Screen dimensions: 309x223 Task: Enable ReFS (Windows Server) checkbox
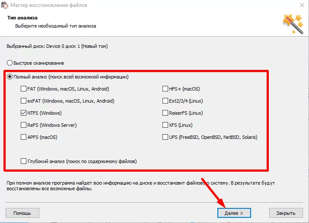(x=24, y=126)
